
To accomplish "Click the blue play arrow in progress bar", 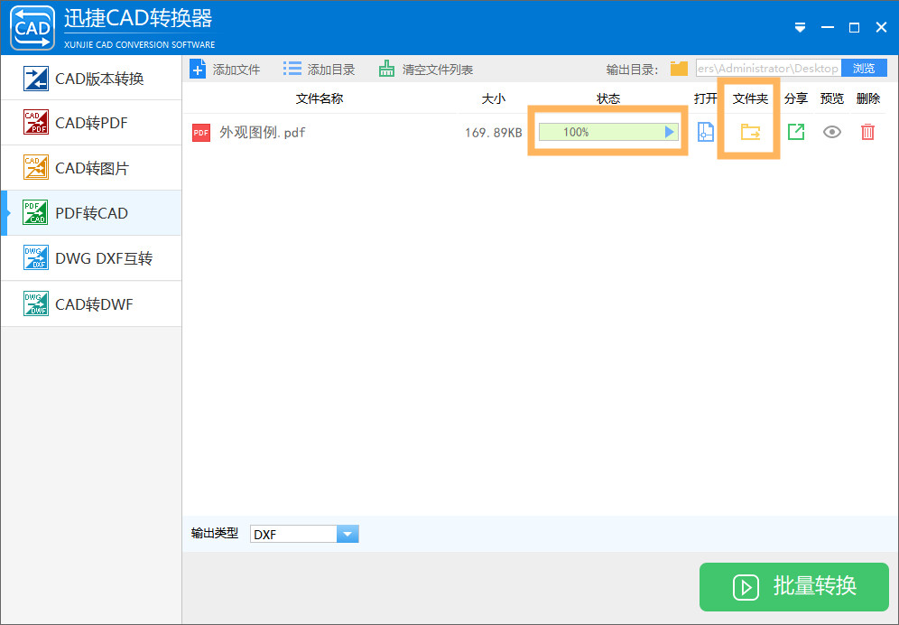I will click(x=669, y=132).
